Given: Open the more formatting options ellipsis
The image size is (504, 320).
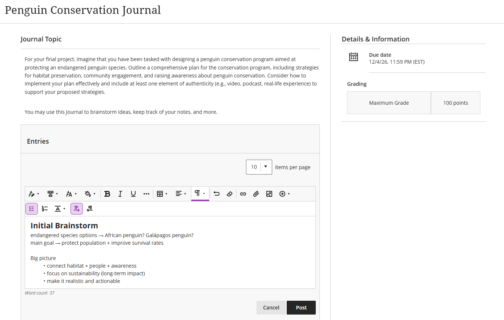Looking at the screenshot, I should pyautogui.click(x=146, y=194).
